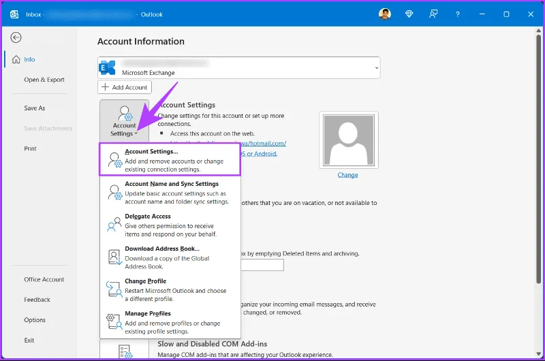Image resolution: width=545 pixels, height=361 pixels.
Task: Click Slow and Disabled COM Add-ins heading
Action: pos(213,344)
